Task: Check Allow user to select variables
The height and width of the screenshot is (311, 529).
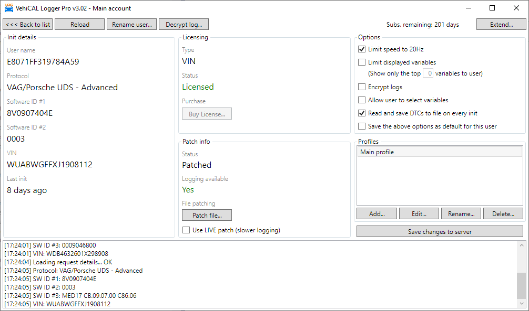Action: click(x=362, y=100)
